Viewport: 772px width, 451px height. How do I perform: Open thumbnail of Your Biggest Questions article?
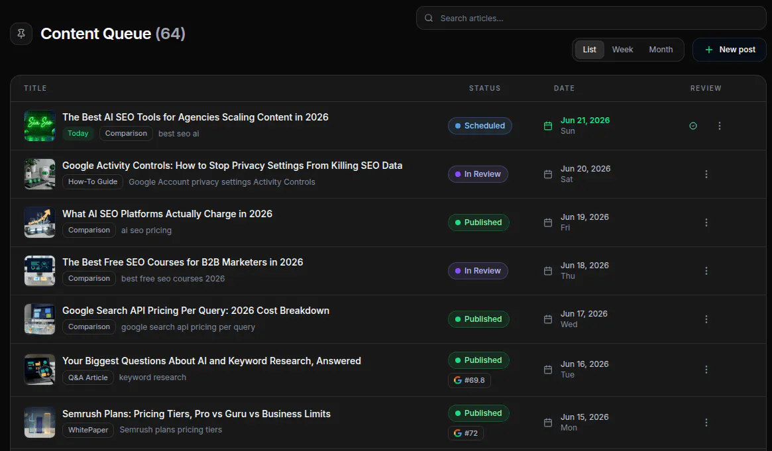(40, 370)
